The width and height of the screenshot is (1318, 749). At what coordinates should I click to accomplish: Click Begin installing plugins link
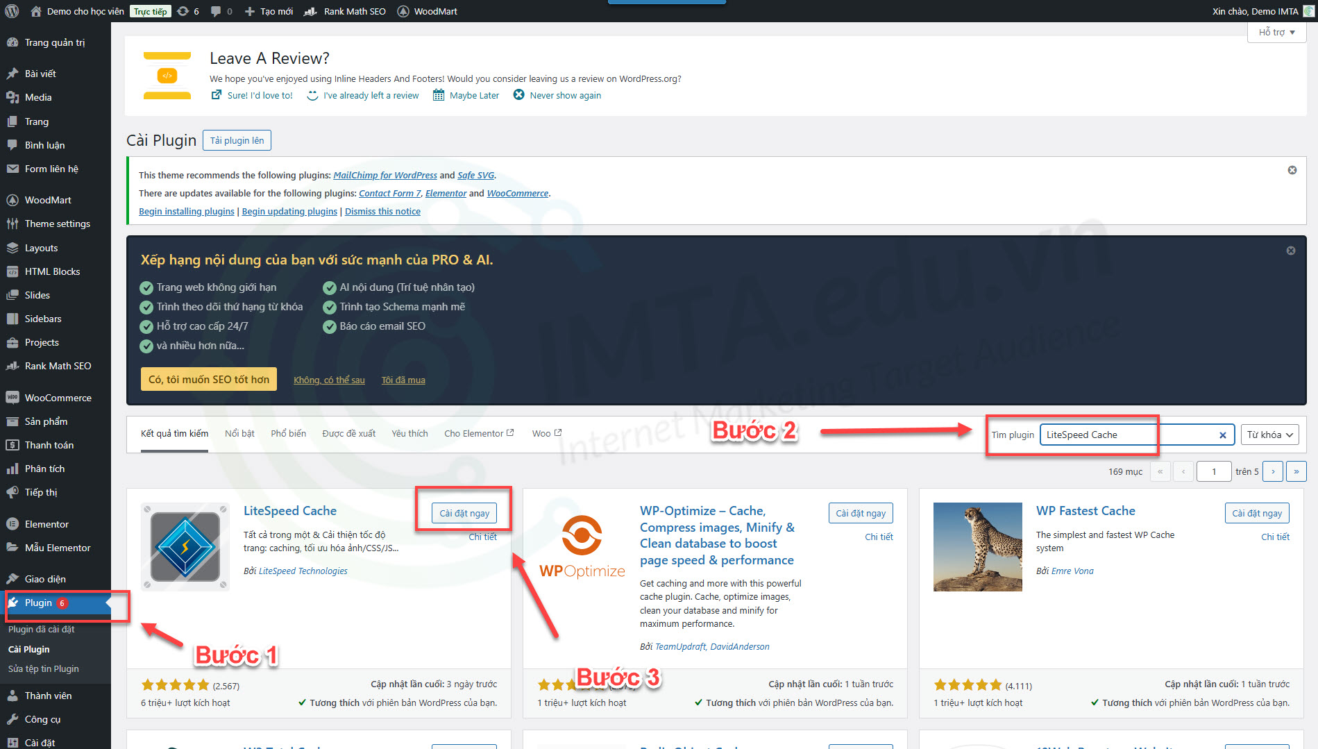(x=186, y=211)
